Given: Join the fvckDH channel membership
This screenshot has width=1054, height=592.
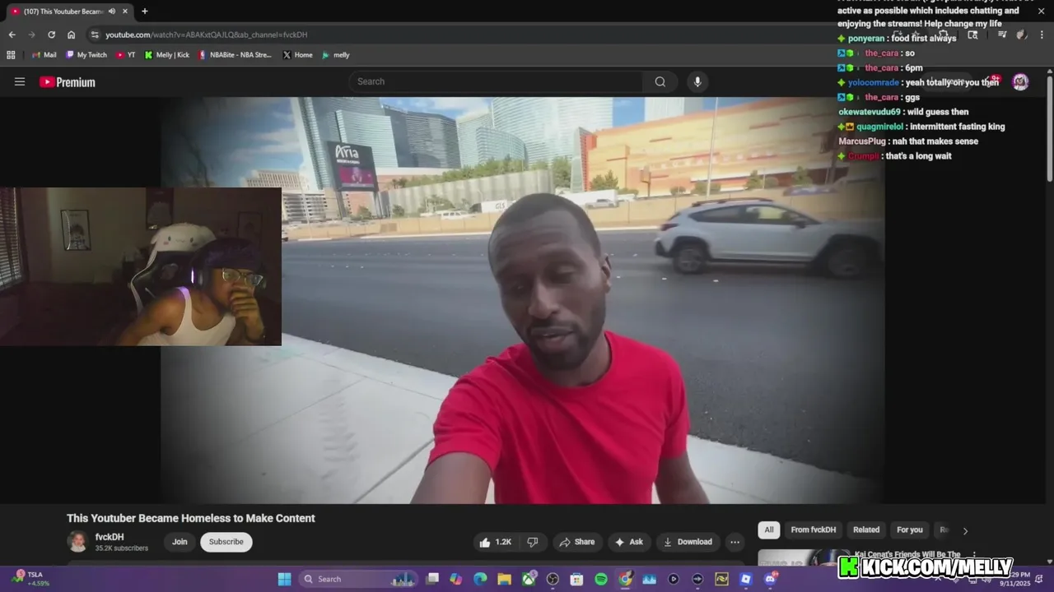Looking at the screenshot, I should point(180,542).
